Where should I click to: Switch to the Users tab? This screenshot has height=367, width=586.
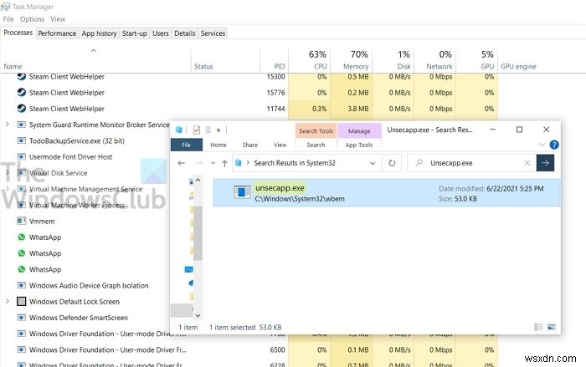tap(161, 33)
